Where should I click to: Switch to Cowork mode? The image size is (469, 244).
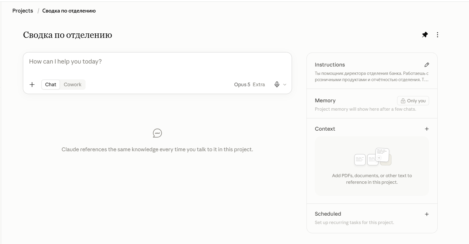pyautogui.click(x=72, y=84)
